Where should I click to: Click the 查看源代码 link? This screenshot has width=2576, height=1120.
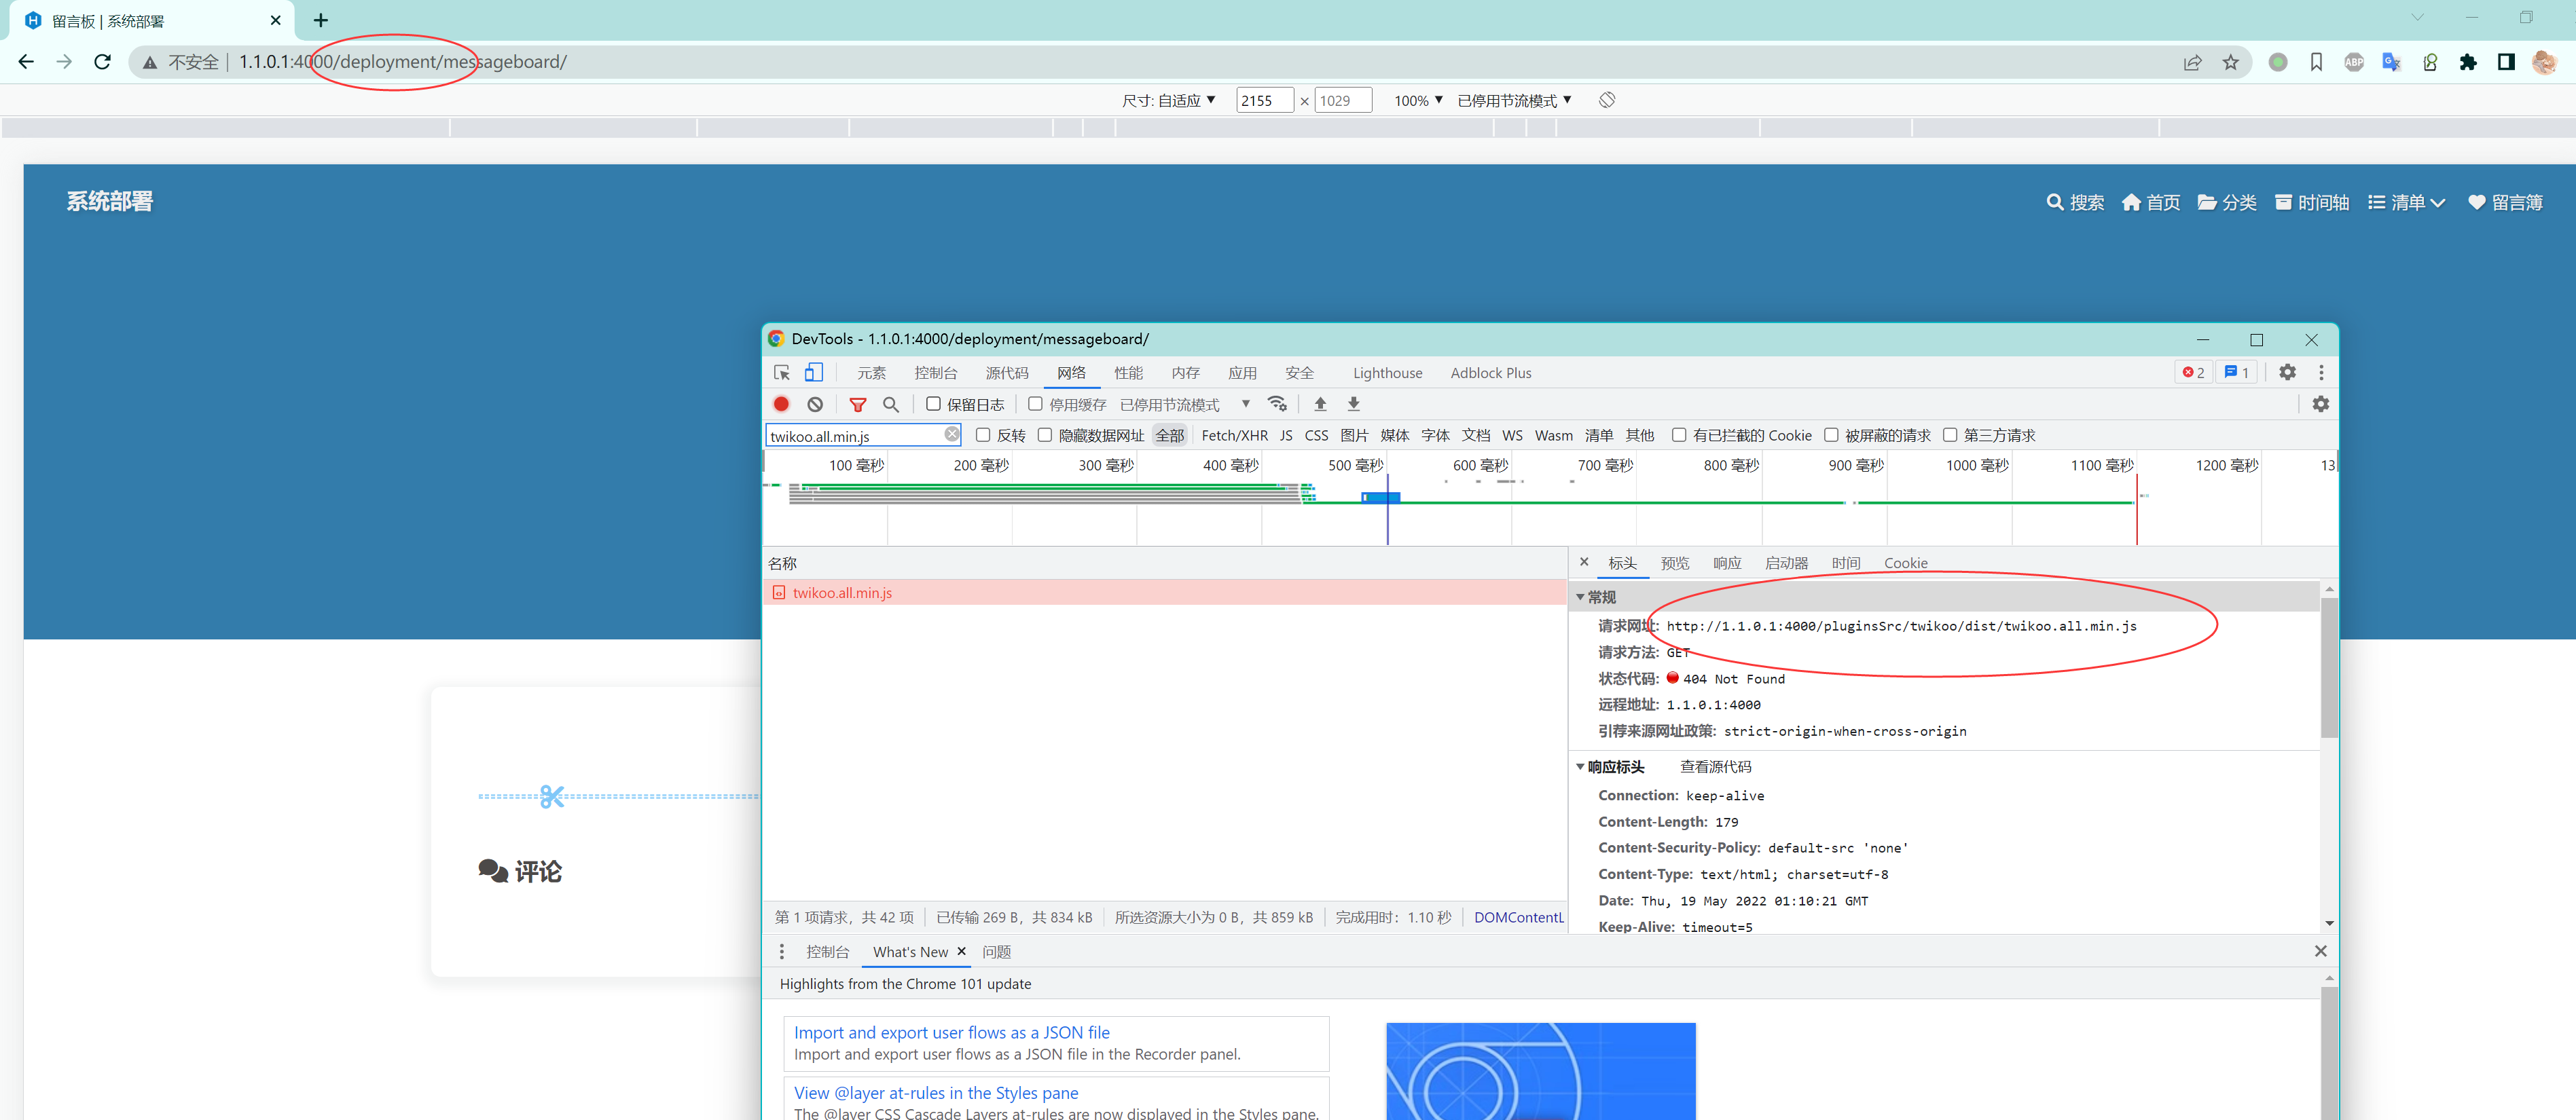[x=1716, y=766]
